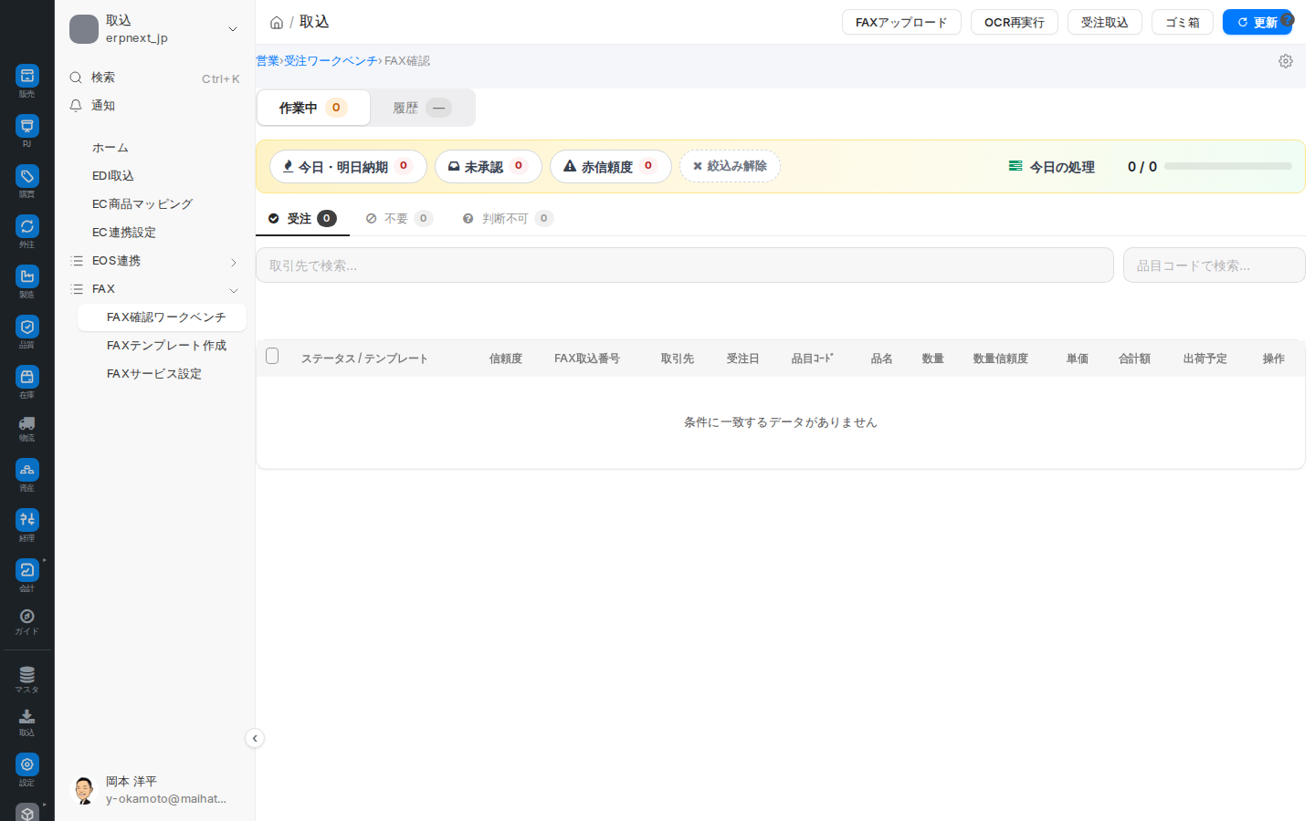Click 岡本 洋平 user avatar
Screen dimensions: 1315x821
coord(84,790)
